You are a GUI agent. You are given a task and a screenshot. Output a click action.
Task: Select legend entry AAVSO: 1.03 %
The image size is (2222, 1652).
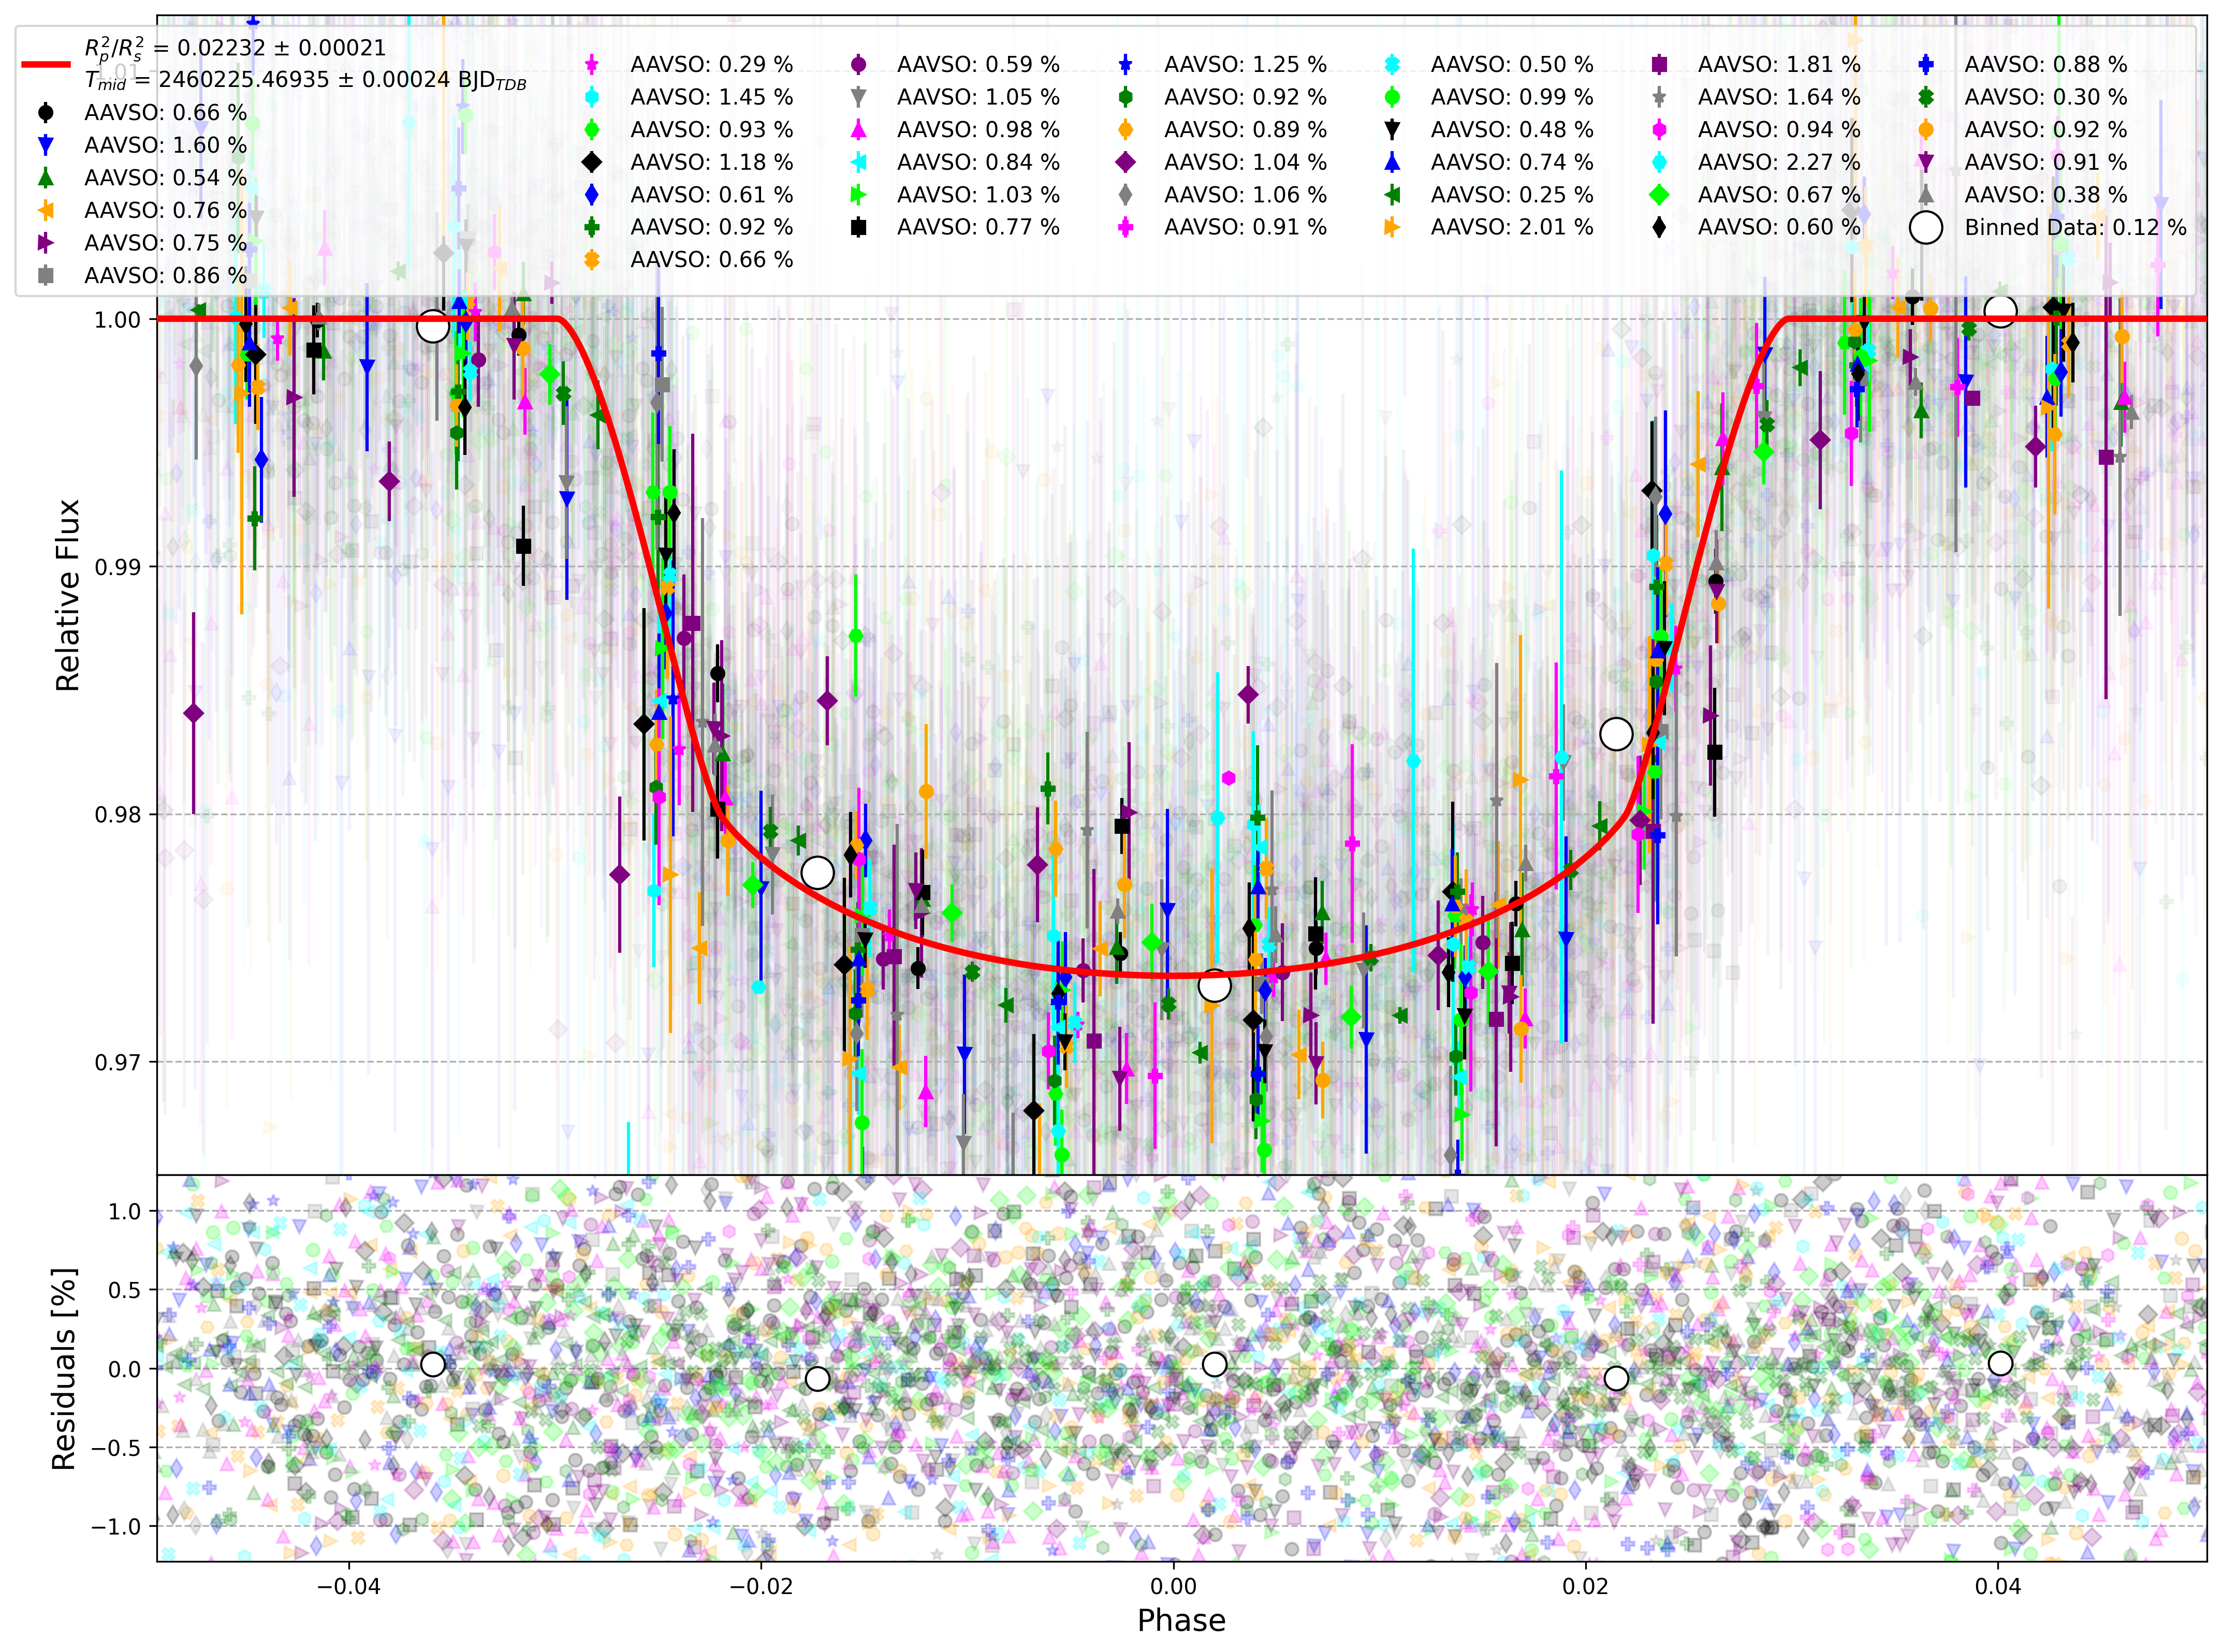coord(978,195)
